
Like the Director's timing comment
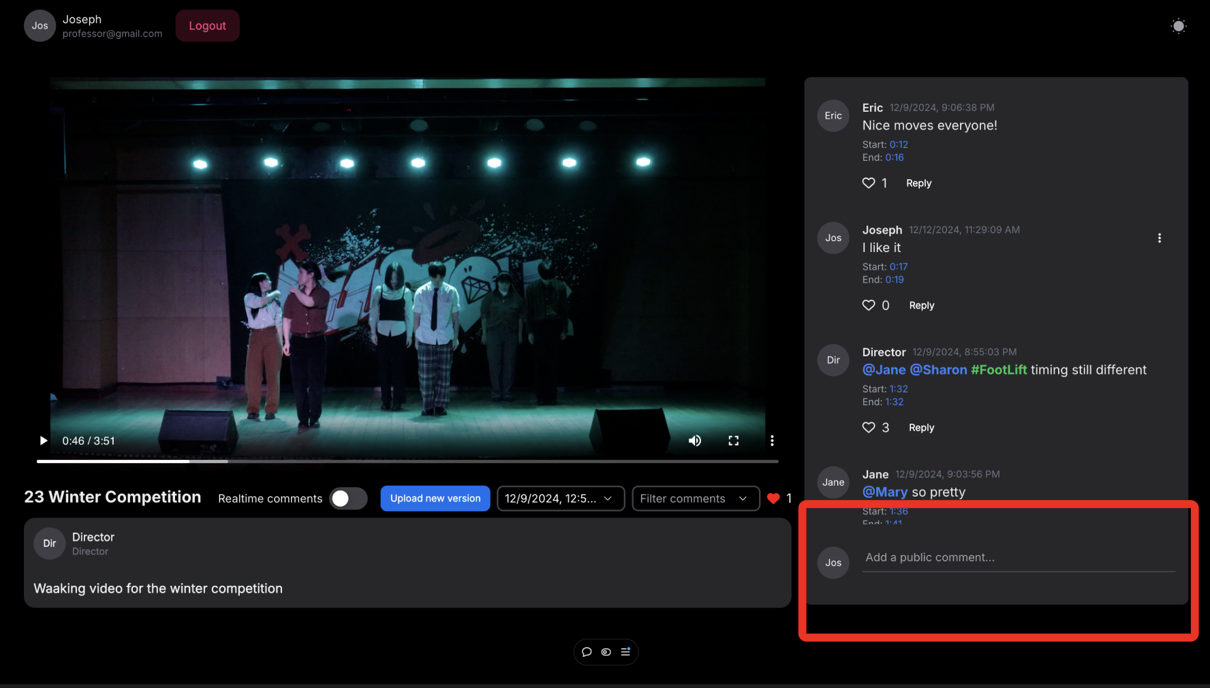868,427
